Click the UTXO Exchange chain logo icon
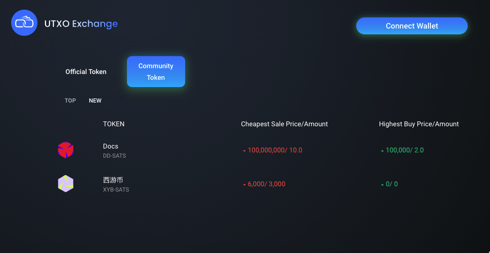 tap(24, 23)
